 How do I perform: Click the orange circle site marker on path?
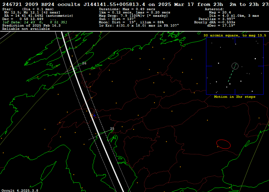click(x=92, y=116)
